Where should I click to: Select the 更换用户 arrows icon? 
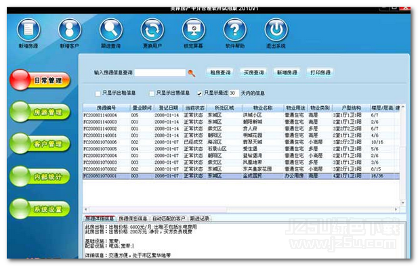(x=152, y=30)
